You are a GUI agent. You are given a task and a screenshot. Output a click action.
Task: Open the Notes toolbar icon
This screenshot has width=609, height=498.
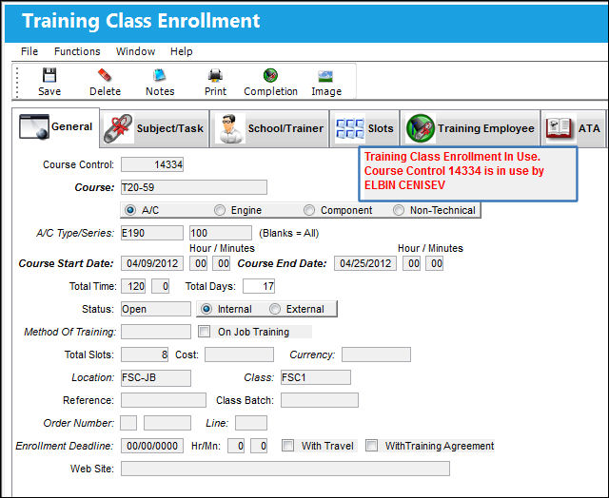(160, 75)
